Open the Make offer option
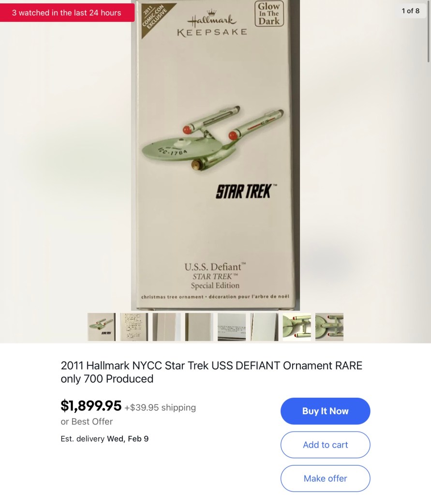Image resolution: width=431 pixels, height=495 pixels. (x=325, y=478)
